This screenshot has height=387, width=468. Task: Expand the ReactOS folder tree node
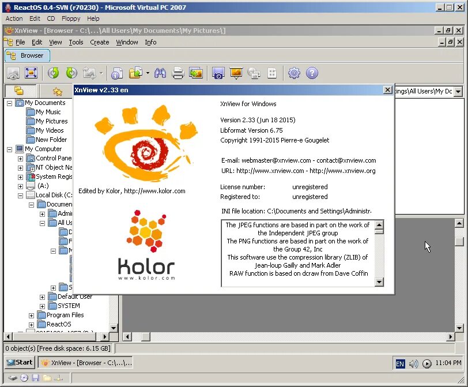point(31,325)
